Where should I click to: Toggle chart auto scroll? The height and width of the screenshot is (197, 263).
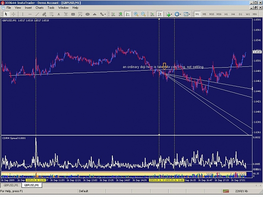(152, 14)
